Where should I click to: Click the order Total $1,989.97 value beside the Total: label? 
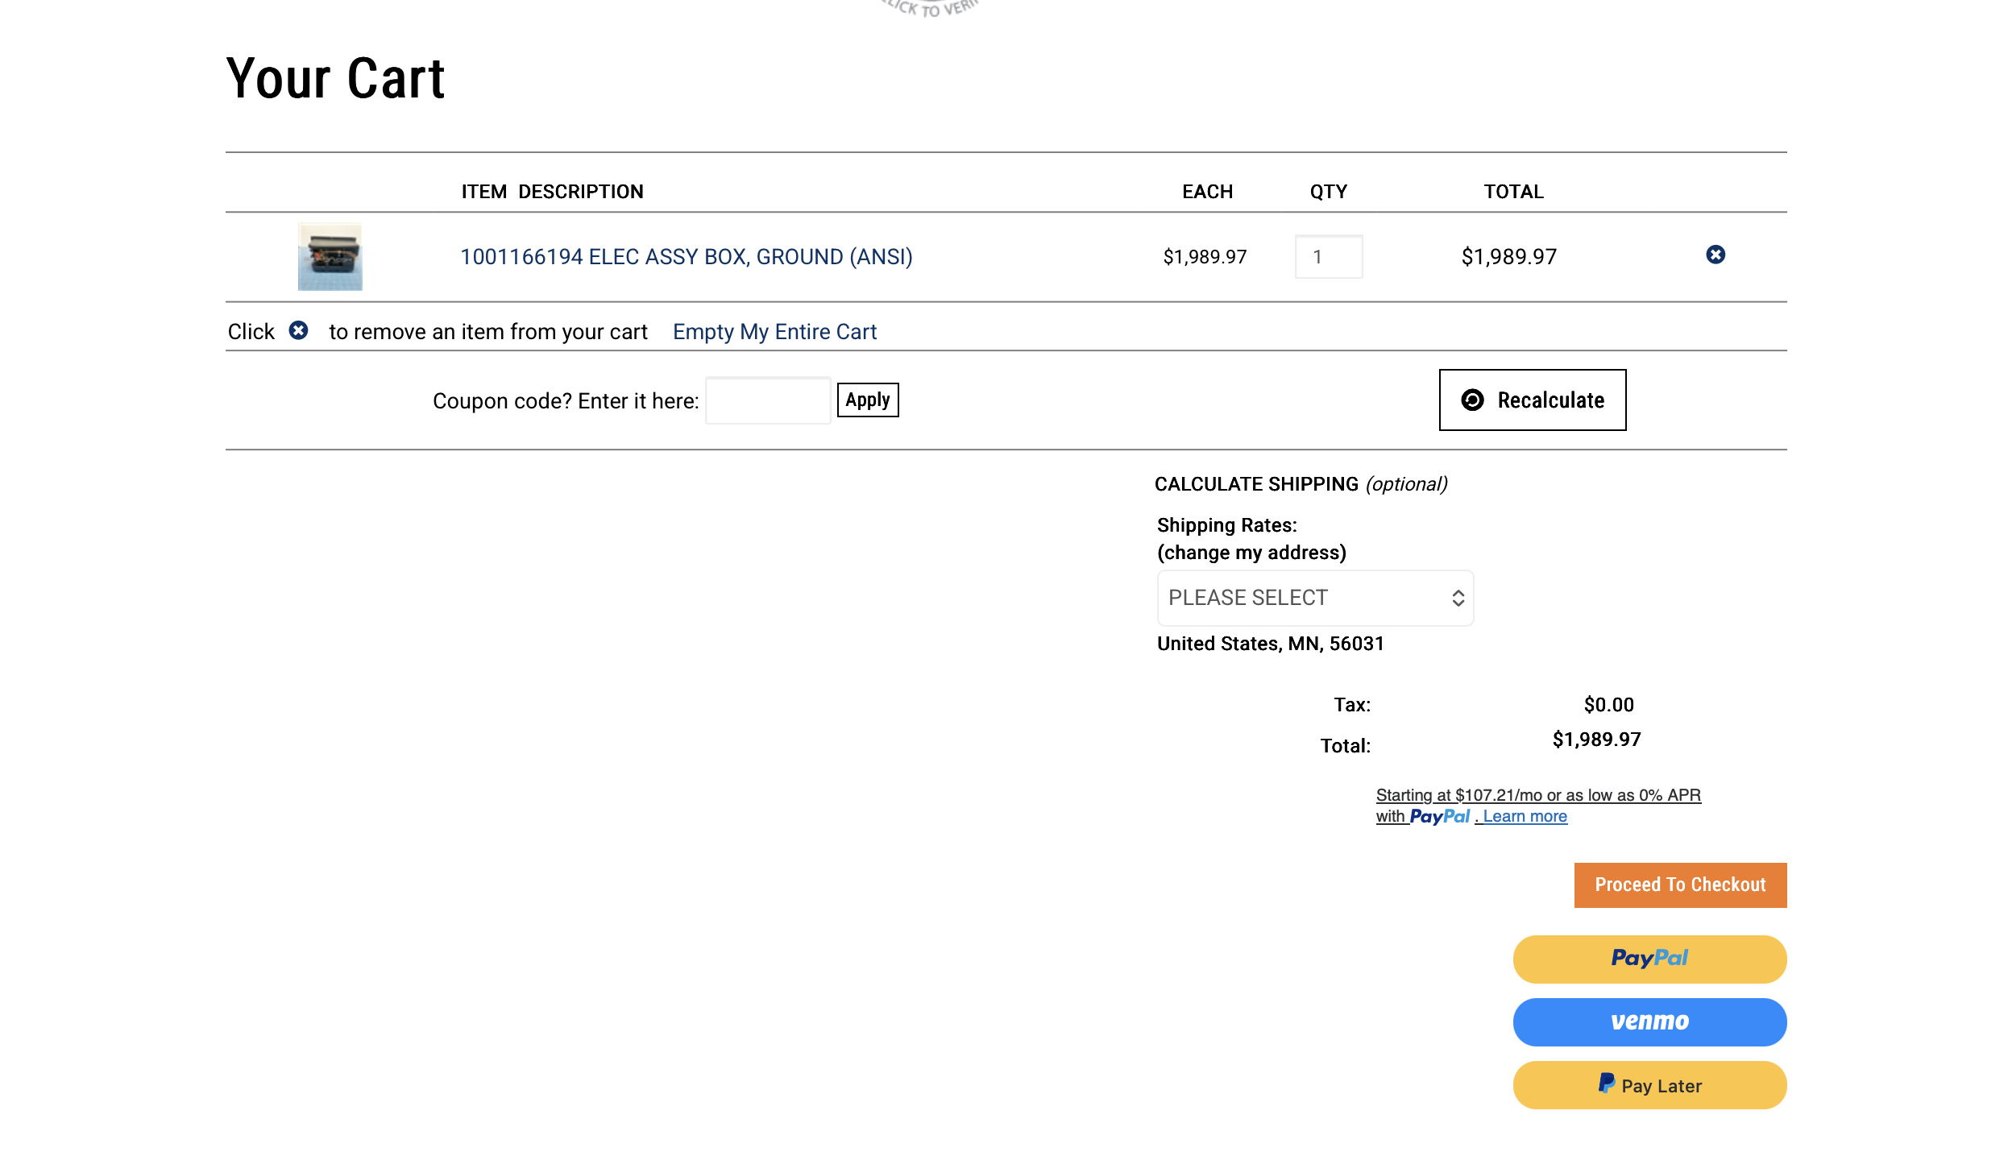tap(1597, 740)
